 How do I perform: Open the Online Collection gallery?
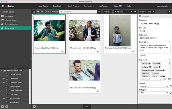click(x=15, y=24)
